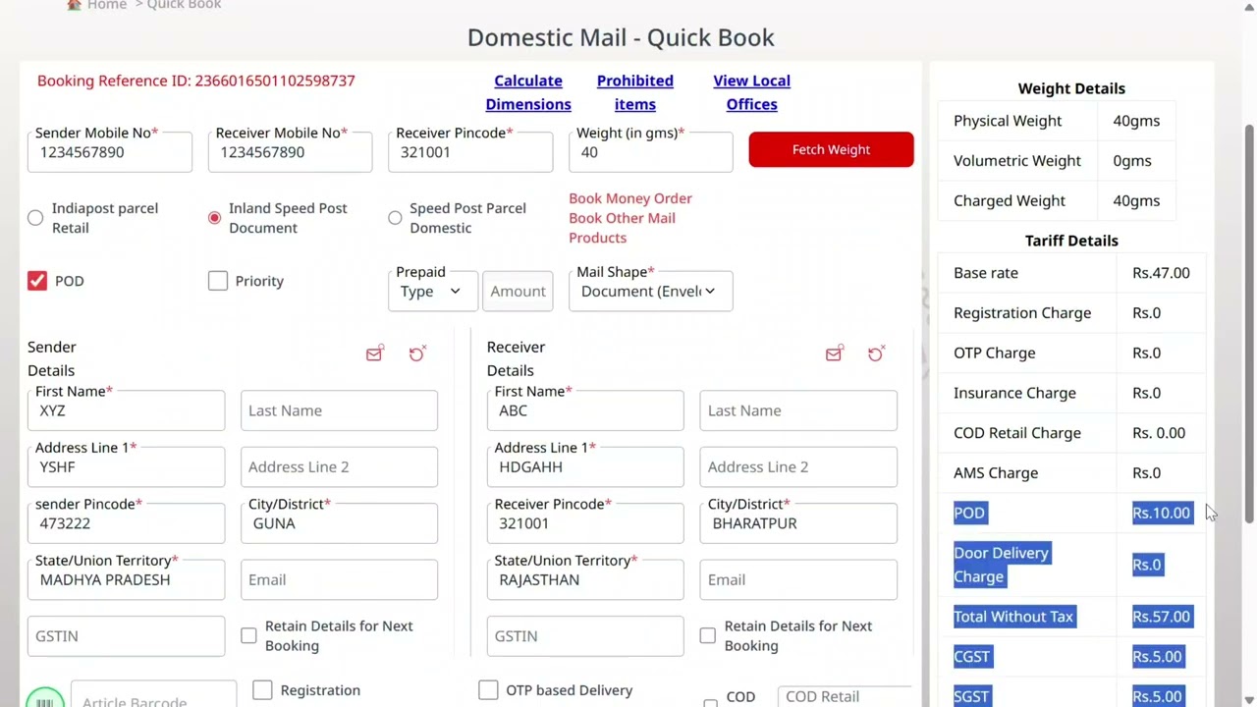Image resolution: width=1257 pixels, height=707 pixels.
Task: Click the receiver details reset icon
Action: tap(876, 353)
